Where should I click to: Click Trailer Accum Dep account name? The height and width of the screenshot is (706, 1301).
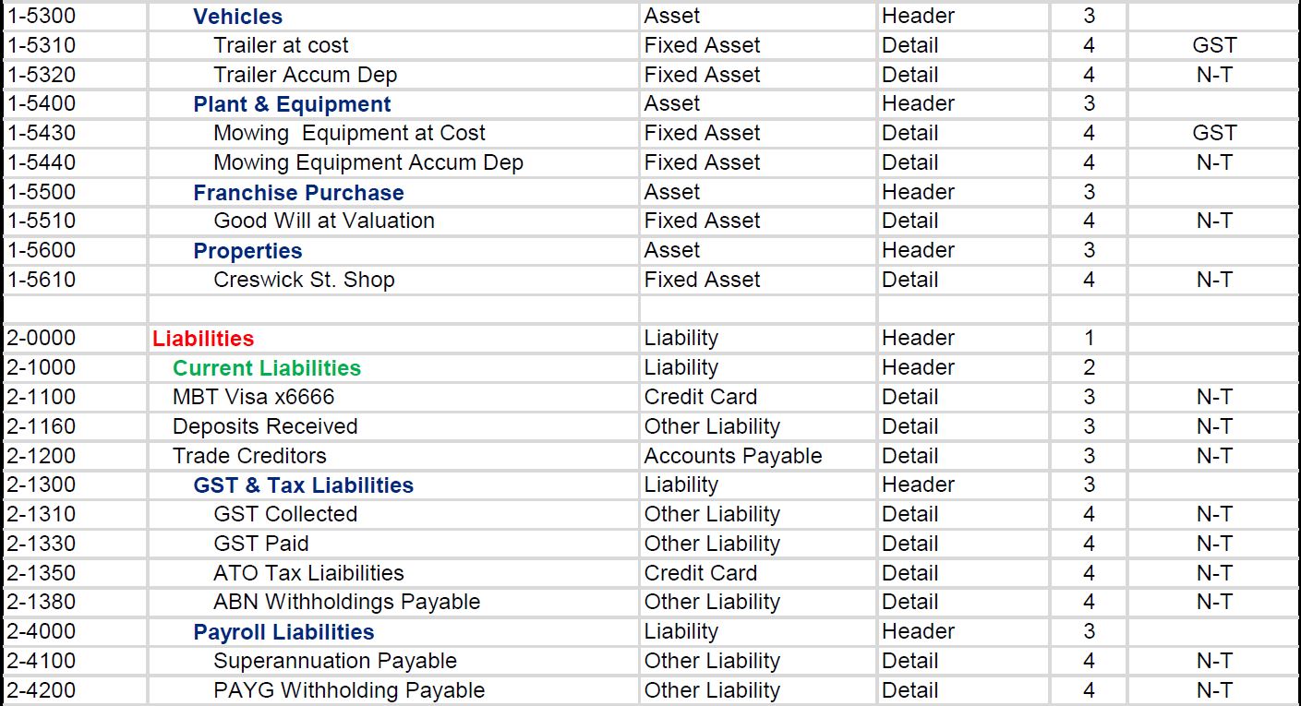(x=305, y=75)
